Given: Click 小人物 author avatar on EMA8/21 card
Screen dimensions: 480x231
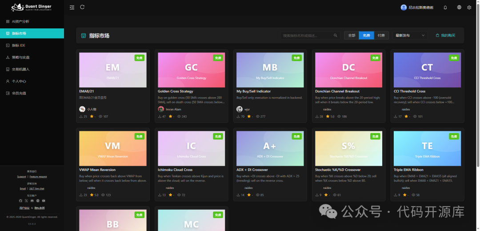Looking at the screenshot, I should pyautogui.click(x=82, y=109).
